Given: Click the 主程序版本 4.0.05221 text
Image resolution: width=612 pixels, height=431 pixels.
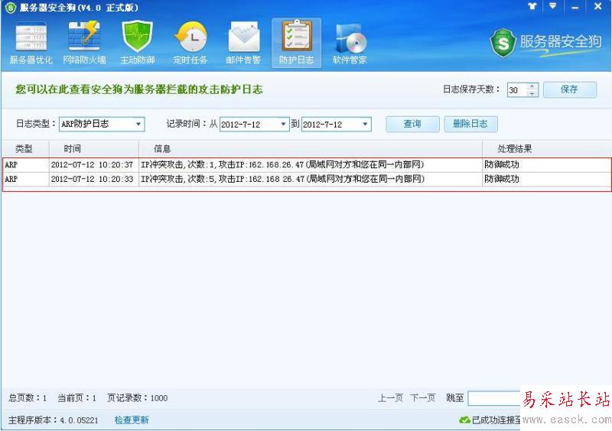Looking at the screenshot, I should [53, 420].
